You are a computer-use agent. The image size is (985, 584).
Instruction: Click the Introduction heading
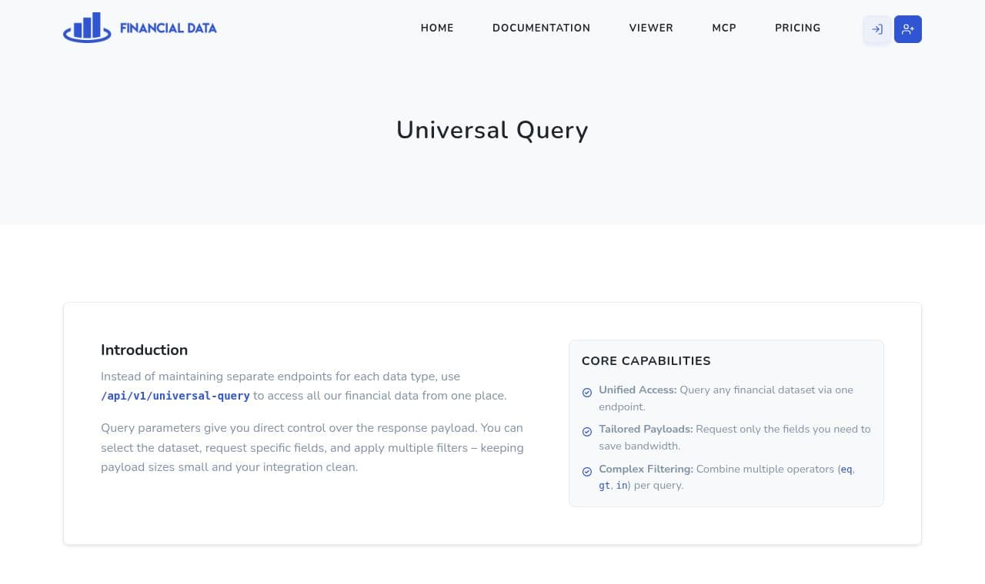click(x=145, y=350)
